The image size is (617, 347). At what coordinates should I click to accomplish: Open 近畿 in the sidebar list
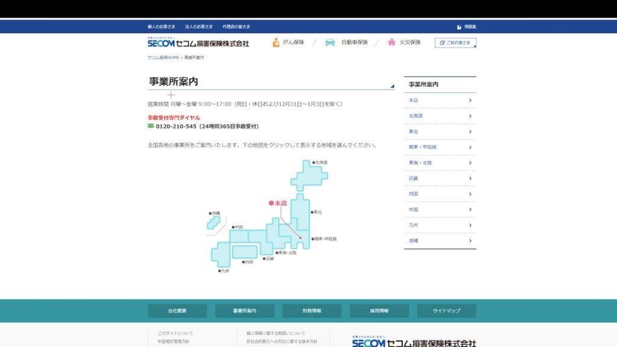point(440,178)
